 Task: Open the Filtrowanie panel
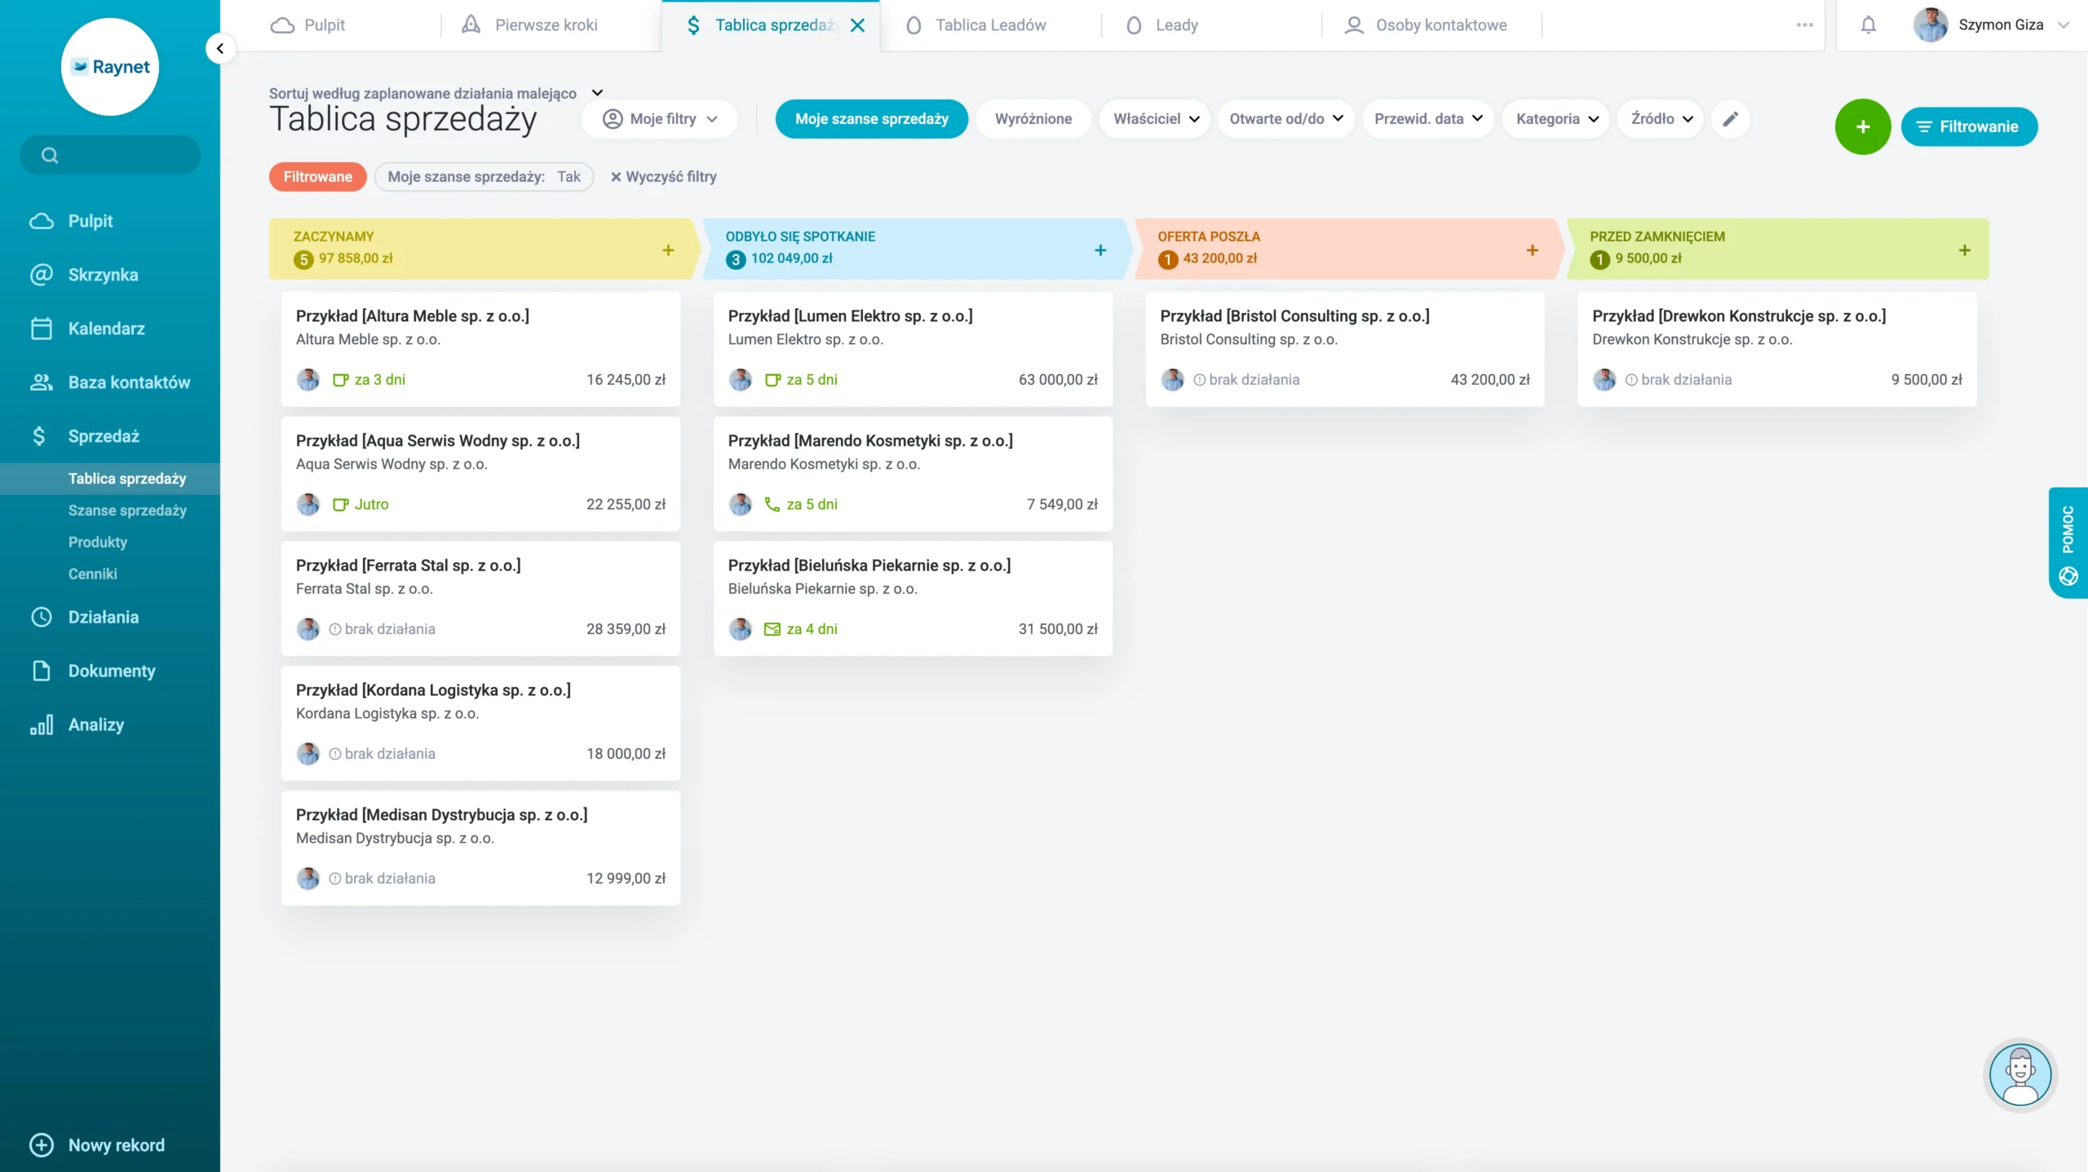click(1969, 127)
